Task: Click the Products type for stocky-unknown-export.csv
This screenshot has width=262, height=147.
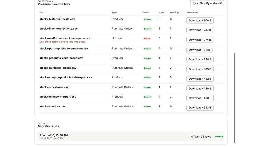Action: pos(117,97)
